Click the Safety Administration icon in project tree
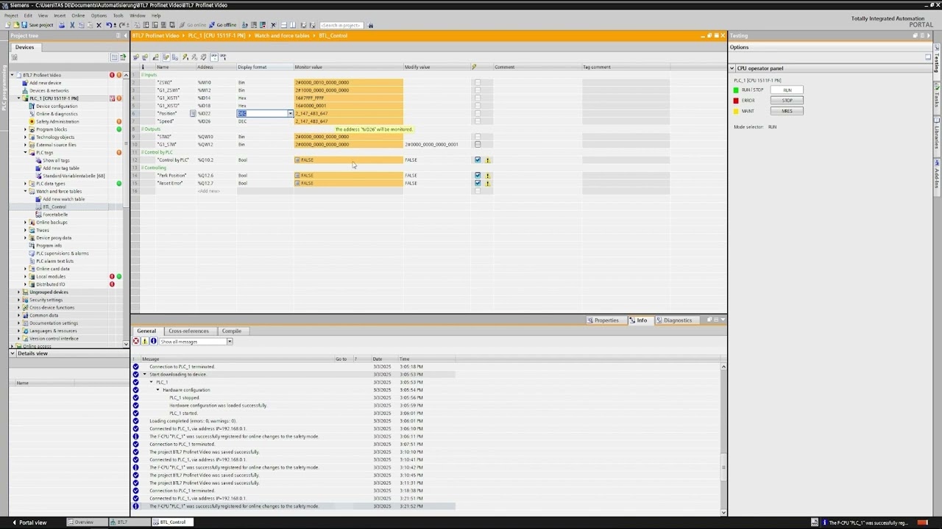The height and width of the screenshot is (529, 942). pos(32,121)
